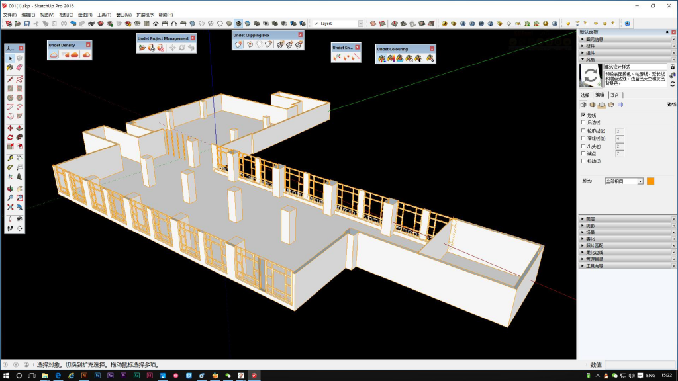Uncheck the 边线 edges checkbox
Viewport: 678px width, 381px height.
(x=583, y=115)
